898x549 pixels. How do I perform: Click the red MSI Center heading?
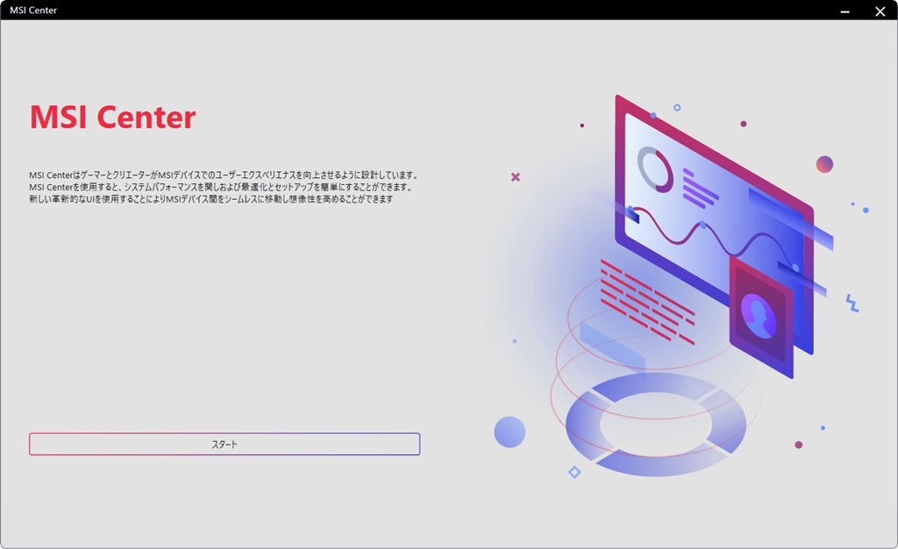coord(113,118)
